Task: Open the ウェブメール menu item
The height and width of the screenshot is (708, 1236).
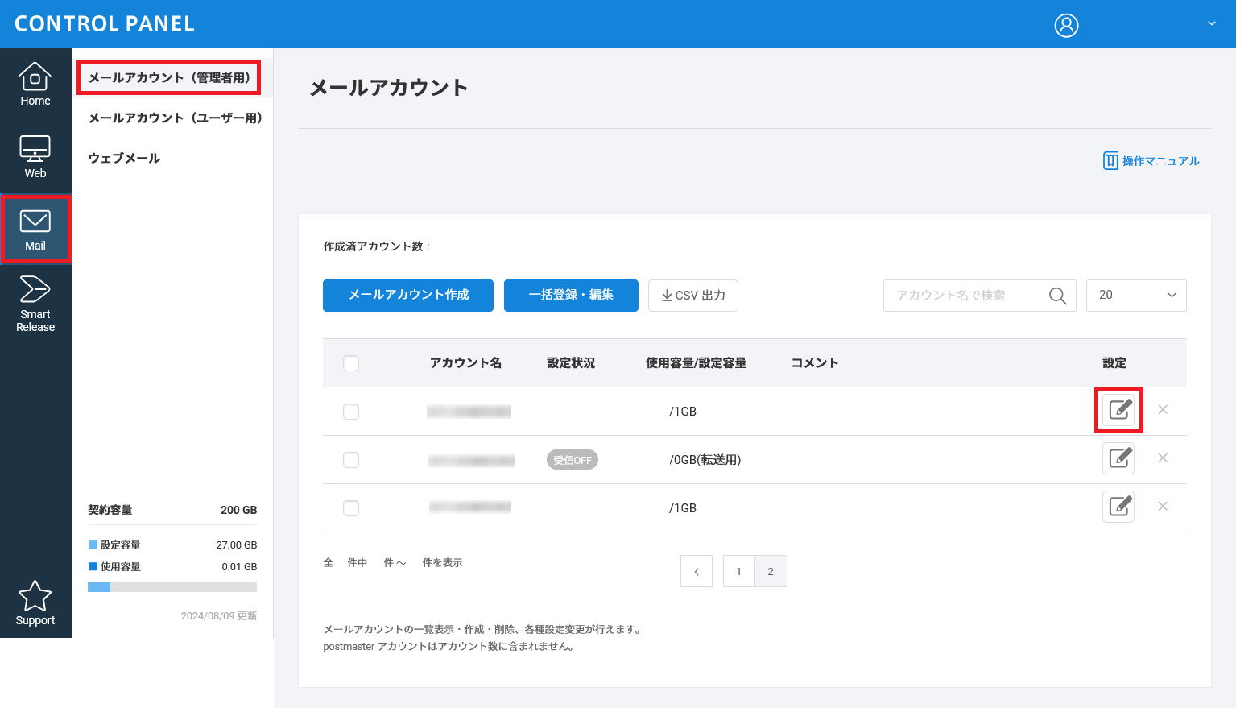Action: coord(125,159)
